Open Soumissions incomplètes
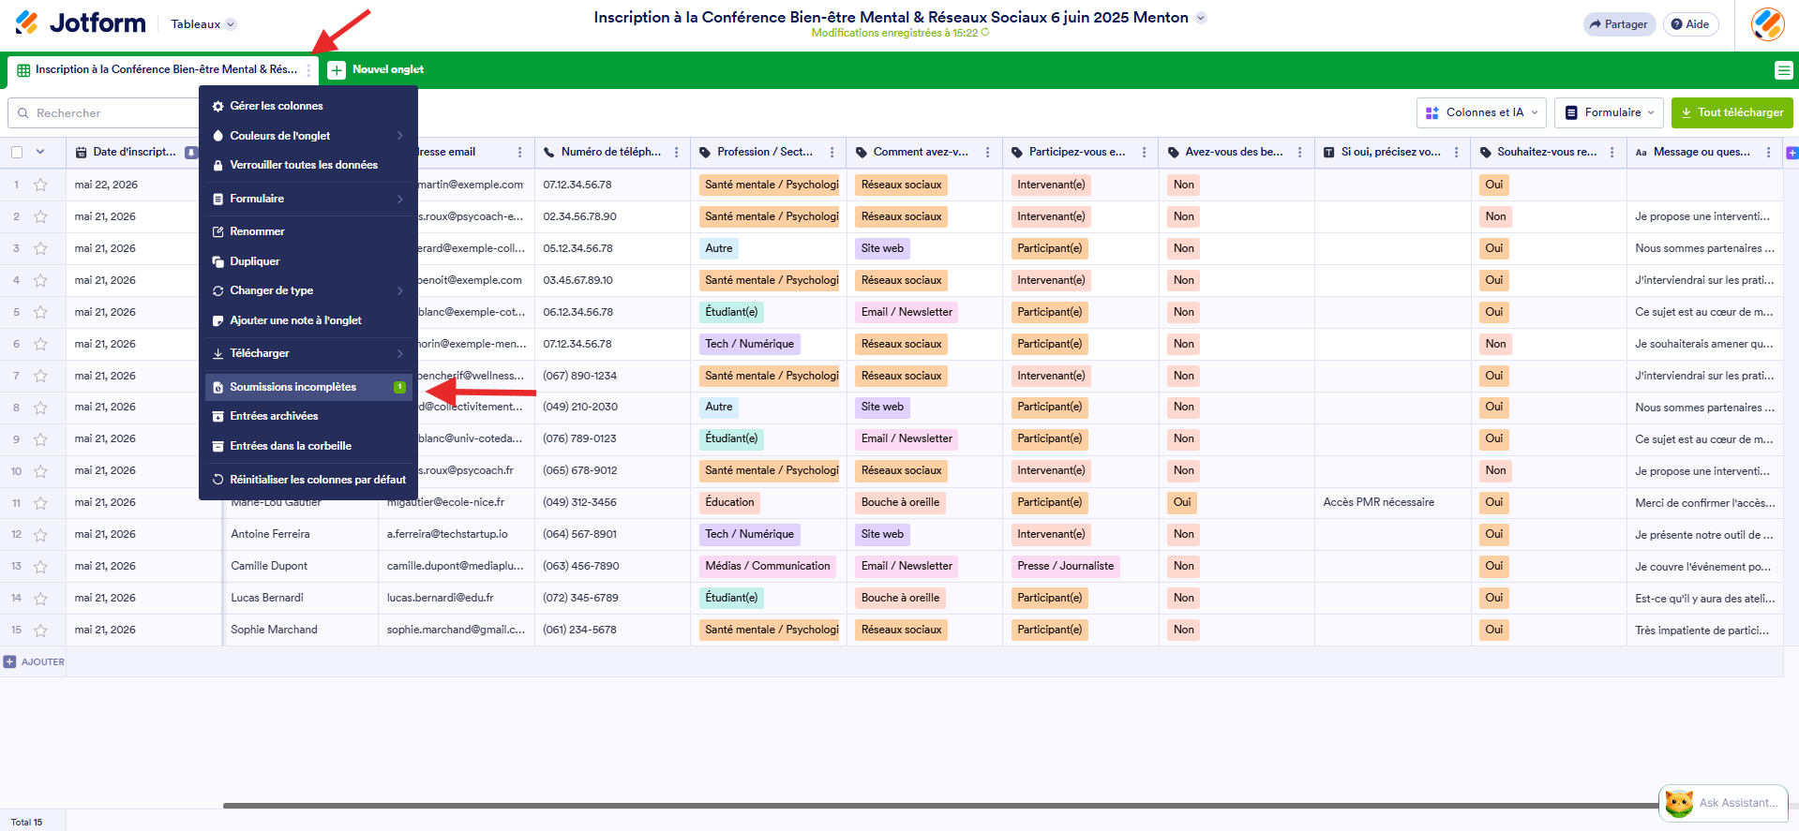 (x=309, y=387)
